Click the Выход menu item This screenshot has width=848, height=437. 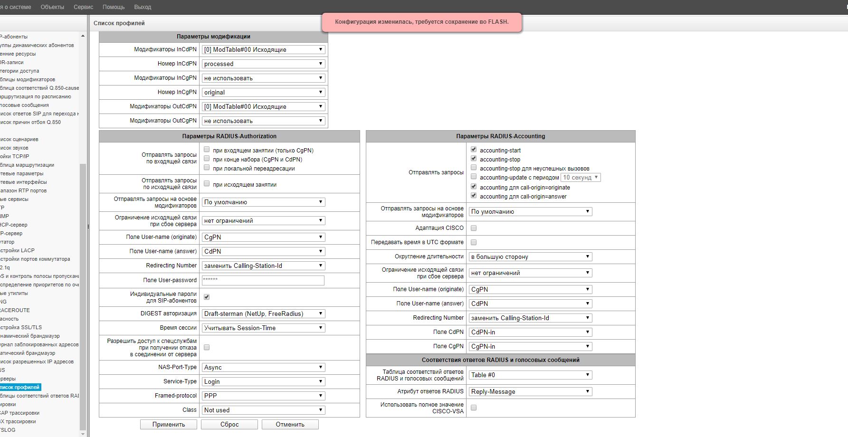(x=143, y=7)
